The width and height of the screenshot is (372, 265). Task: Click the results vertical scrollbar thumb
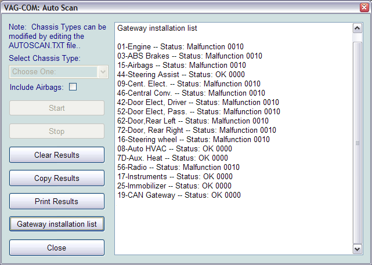(357, 142)
